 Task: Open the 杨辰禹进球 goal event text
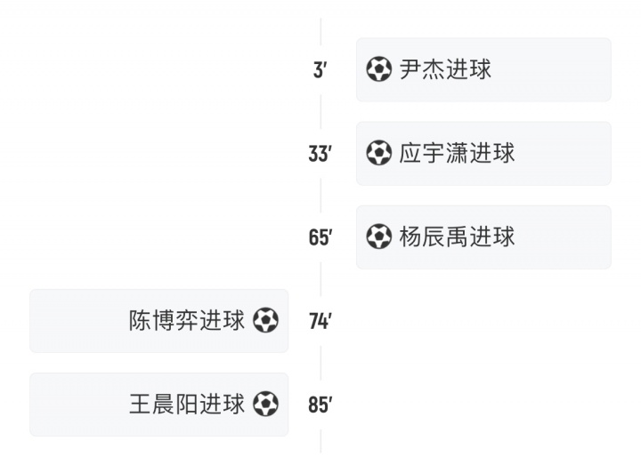pyautogui.click(x=457, y=237)
